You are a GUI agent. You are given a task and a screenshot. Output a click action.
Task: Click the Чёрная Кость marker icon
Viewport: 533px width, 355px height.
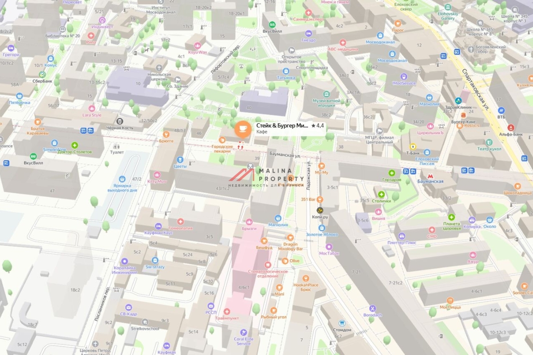[119, 121]
